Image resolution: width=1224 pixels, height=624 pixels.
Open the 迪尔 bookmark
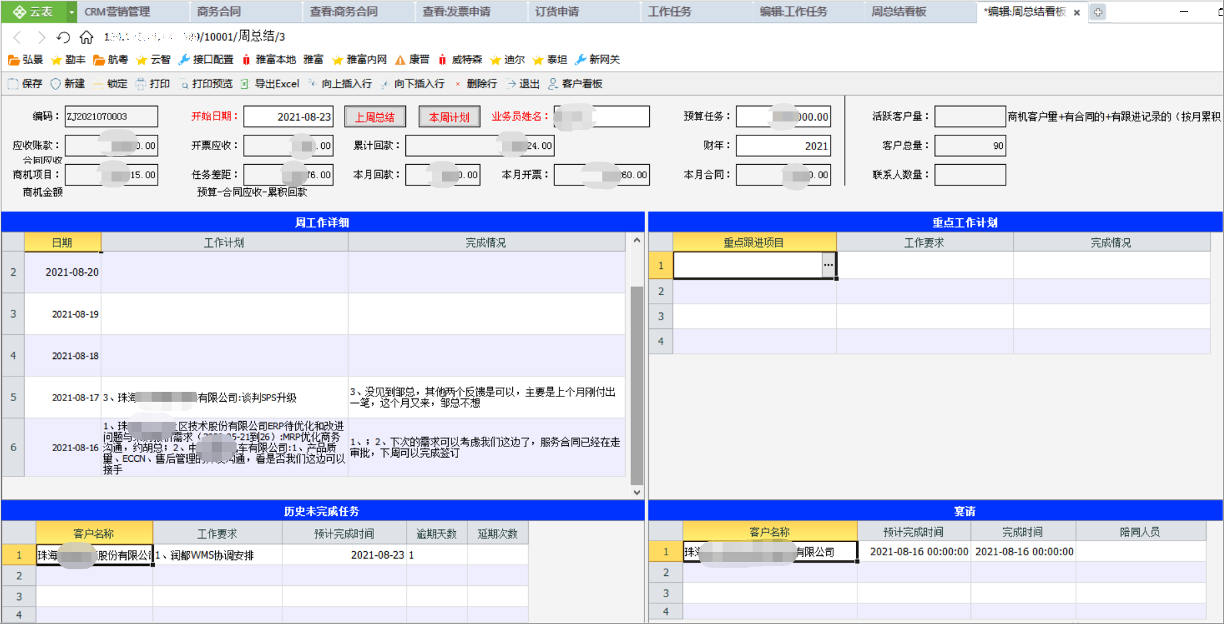point(507,59)
